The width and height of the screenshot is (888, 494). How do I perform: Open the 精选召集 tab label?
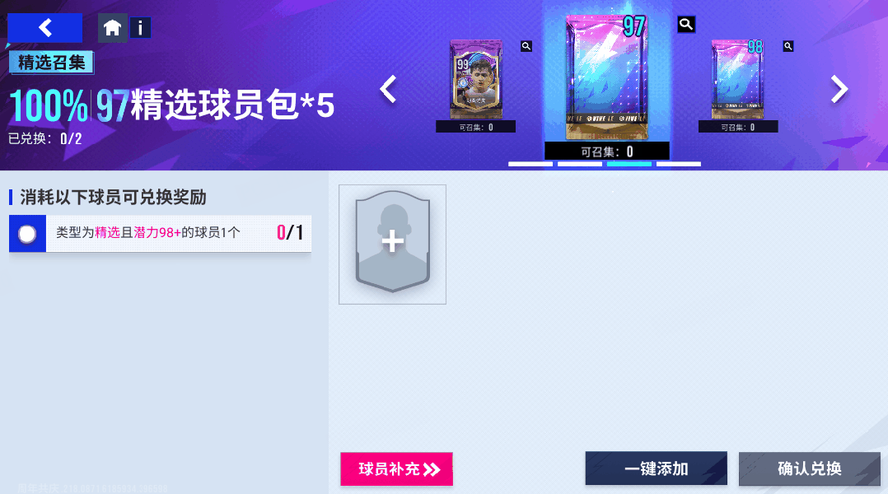click(51, 63)
